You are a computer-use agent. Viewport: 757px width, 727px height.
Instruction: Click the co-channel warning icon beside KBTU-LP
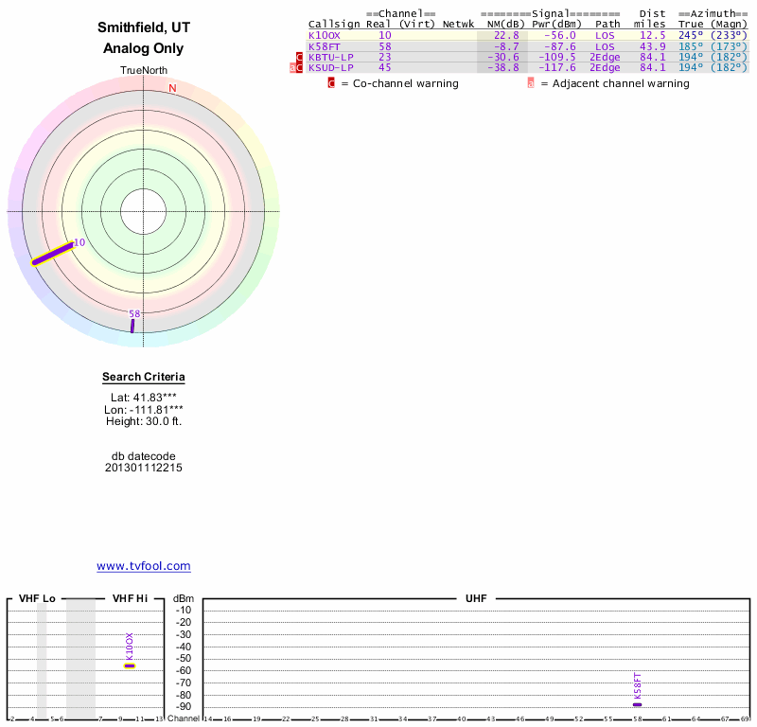(x=300, y=57)
